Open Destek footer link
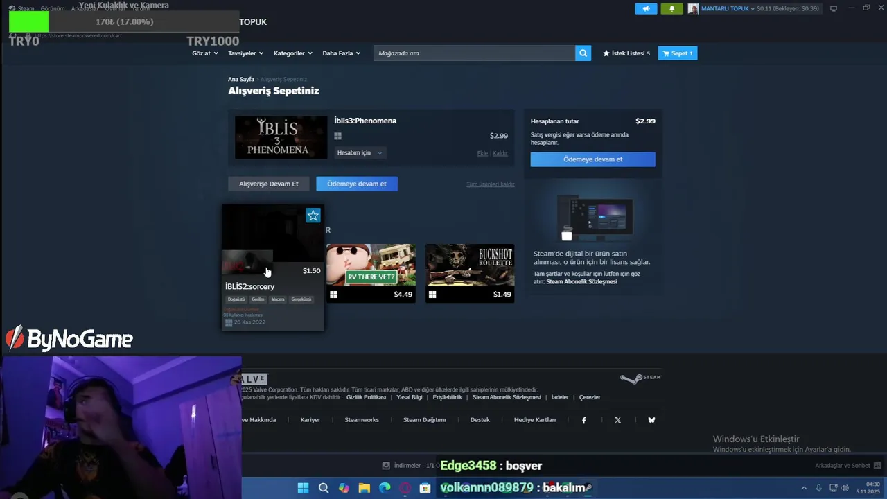Viewport: 887px width, 499px height. [x=480, y=420]
